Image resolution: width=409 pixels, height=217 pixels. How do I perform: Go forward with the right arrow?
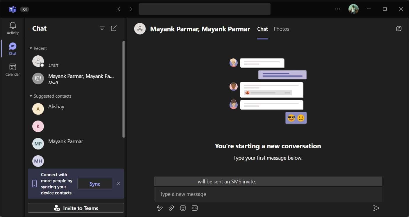click(131, 9)
